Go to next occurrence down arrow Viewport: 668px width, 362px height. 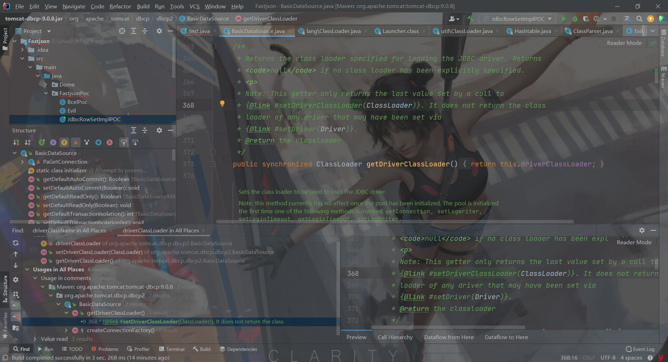[x=16, y=265]
